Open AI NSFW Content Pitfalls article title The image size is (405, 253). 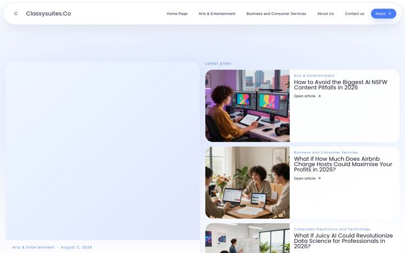pos(340,85)
